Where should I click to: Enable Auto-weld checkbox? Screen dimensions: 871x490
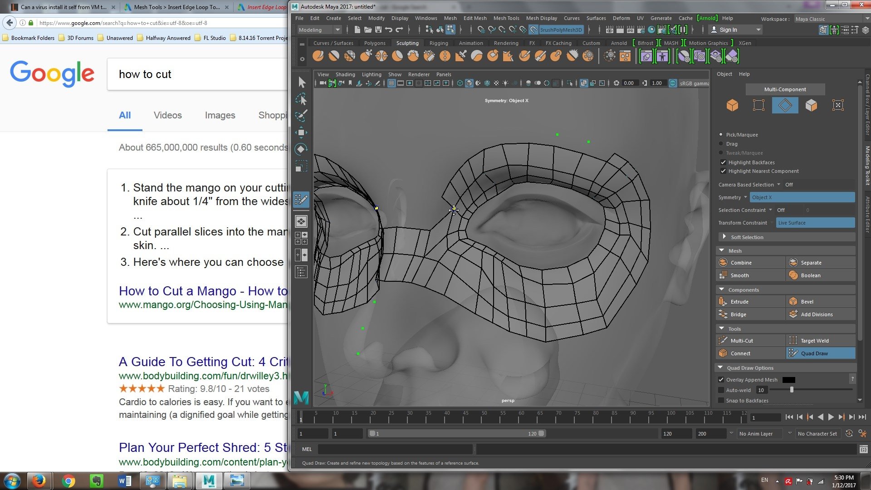(721, 390)
